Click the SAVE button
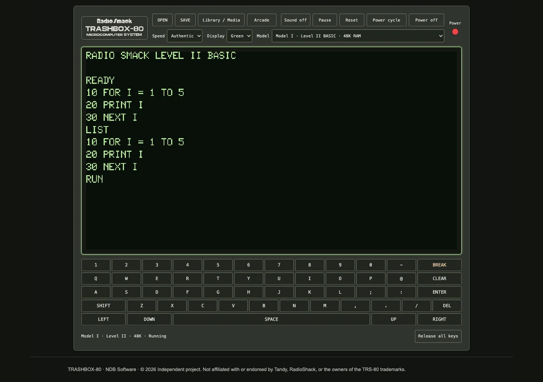The width and height of the screenshot is (543, 382). point(185,20)
